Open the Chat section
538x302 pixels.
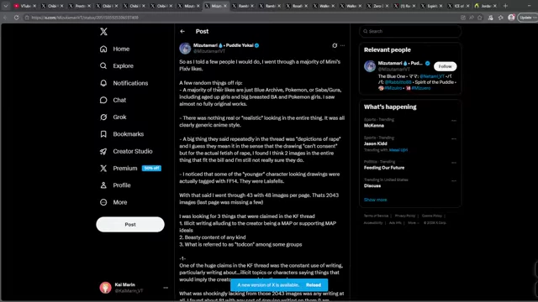113,100
